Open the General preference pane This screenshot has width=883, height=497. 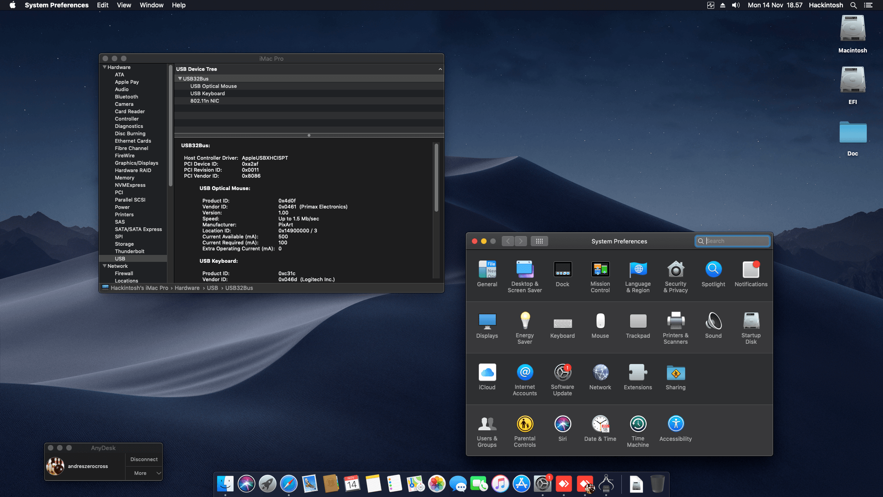[487, 274]
